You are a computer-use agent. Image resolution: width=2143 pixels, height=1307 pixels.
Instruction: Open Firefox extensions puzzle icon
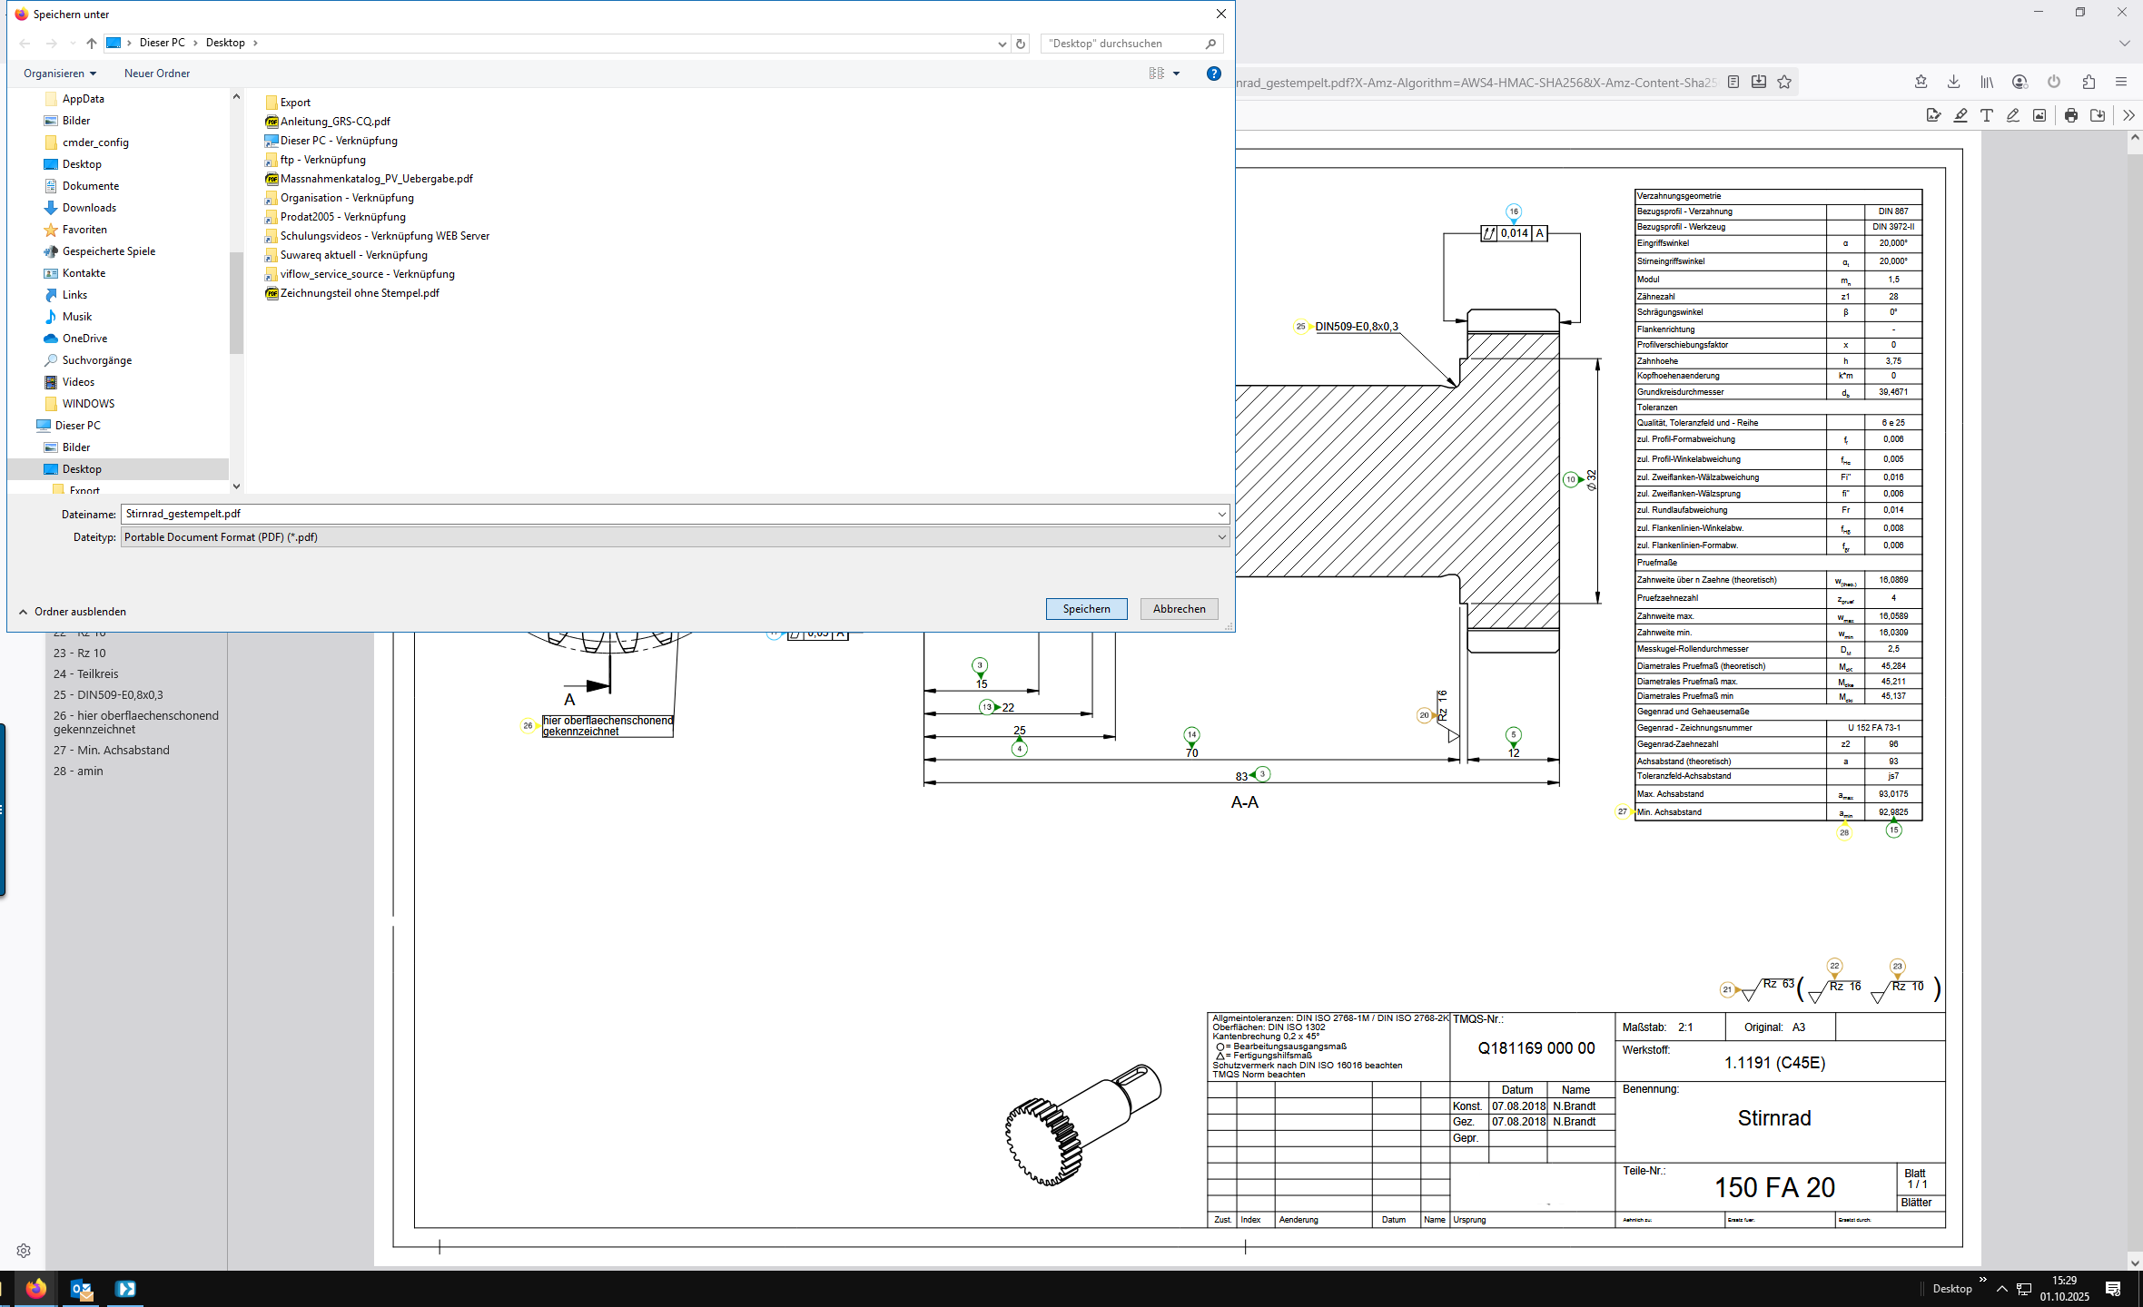(x=2089, y=82)
